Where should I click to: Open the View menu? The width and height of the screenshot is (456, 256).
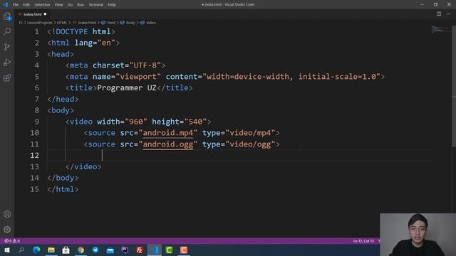[58, 5]
